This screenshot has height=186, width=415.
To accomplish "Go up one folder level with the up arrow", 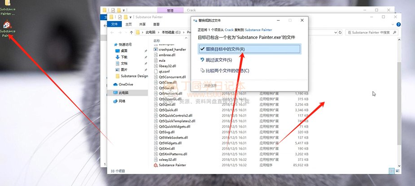I will point(131,33).
